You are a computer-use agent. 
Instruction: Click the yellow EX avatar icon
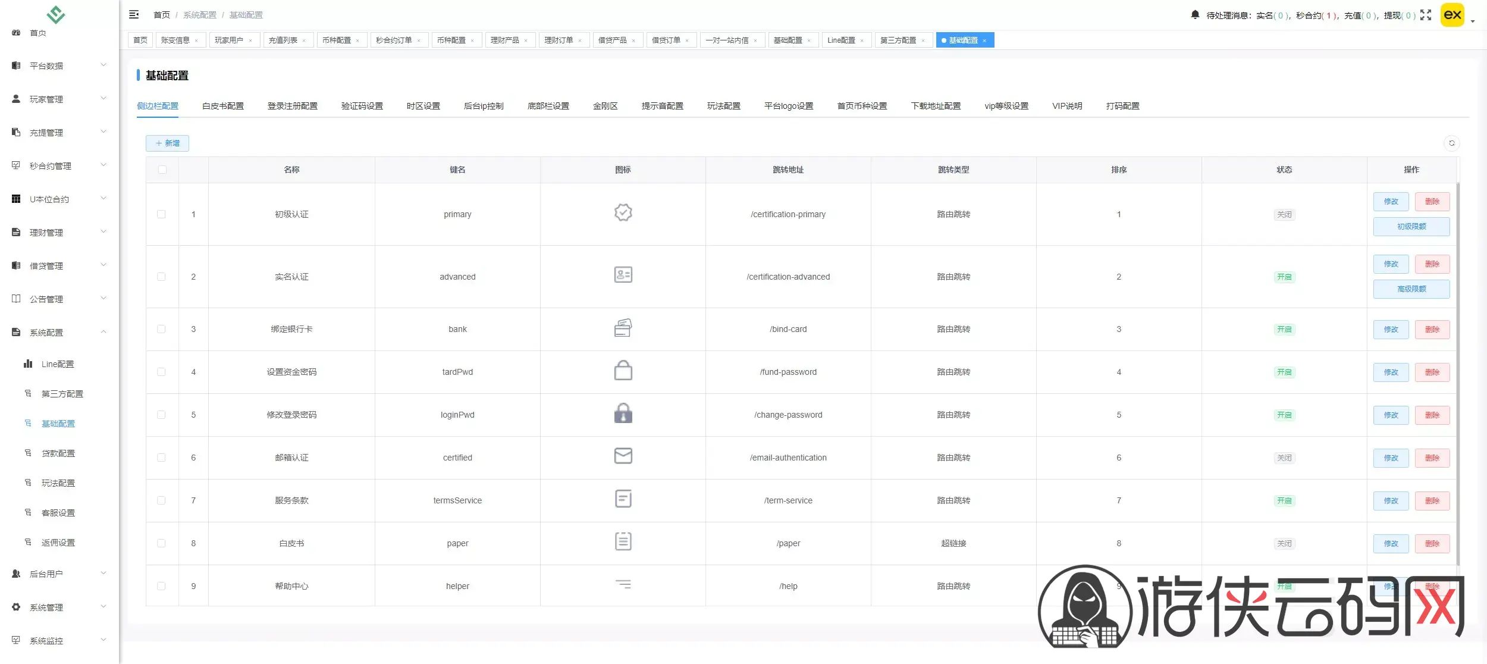pos(1452,15)
